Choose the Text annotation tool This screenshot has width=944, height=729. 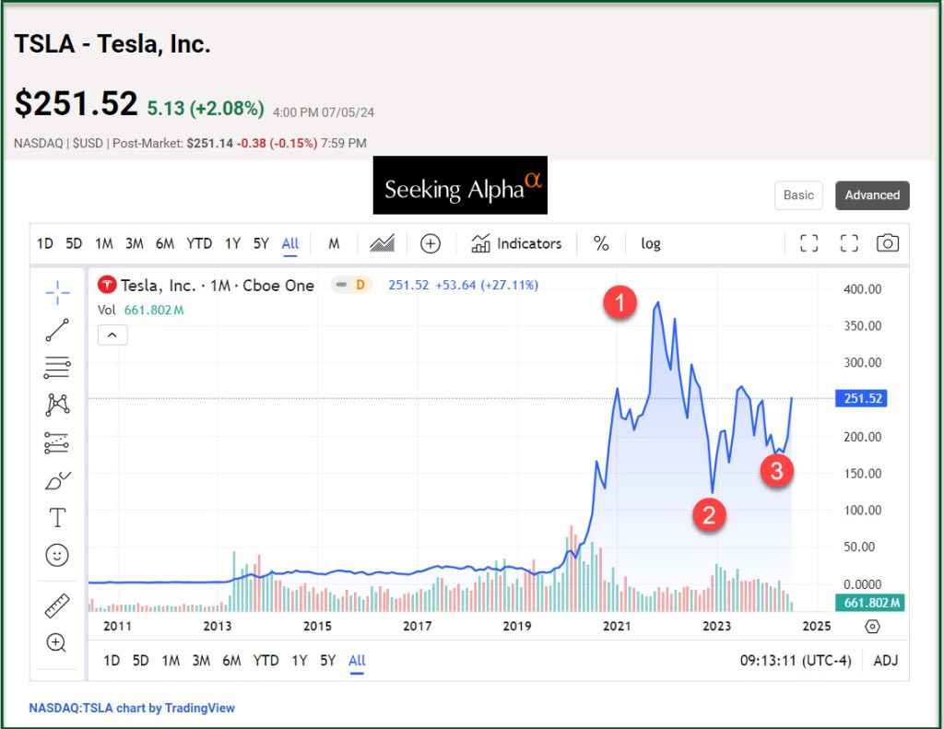57,518
